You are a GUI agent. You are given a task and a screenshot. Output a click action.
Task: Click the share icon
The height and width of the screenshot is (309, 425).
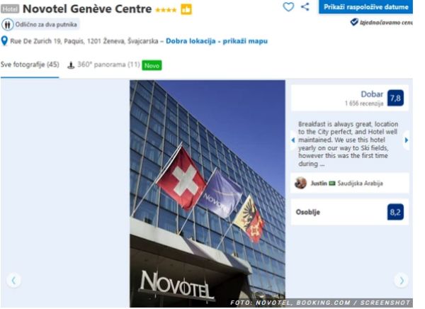(305, 7)
